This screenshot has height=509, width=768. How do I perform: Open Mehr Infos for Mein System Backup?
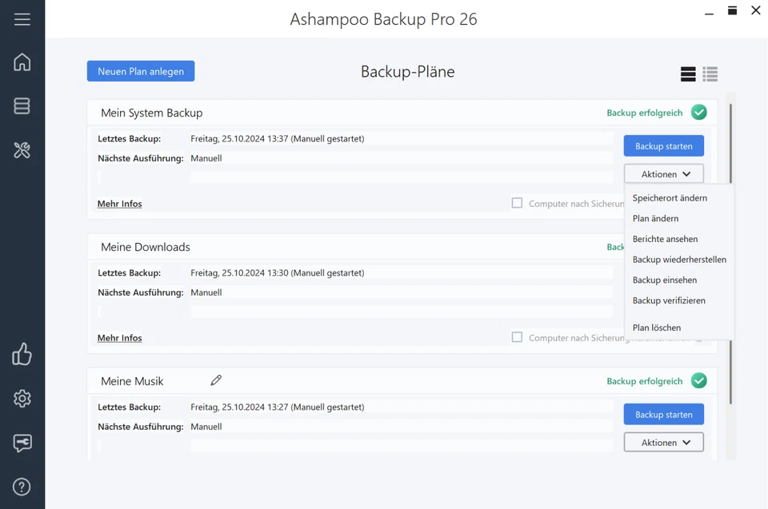[x=119, y=204]
